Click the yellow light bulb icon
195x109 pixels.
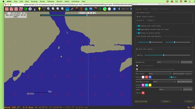pyautogui.click(x=39, y=9)
